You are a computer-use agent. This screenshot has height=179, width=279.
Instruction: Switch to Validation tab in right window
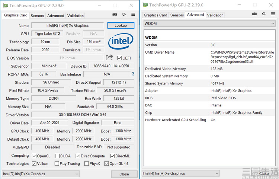tap(215, 15)
